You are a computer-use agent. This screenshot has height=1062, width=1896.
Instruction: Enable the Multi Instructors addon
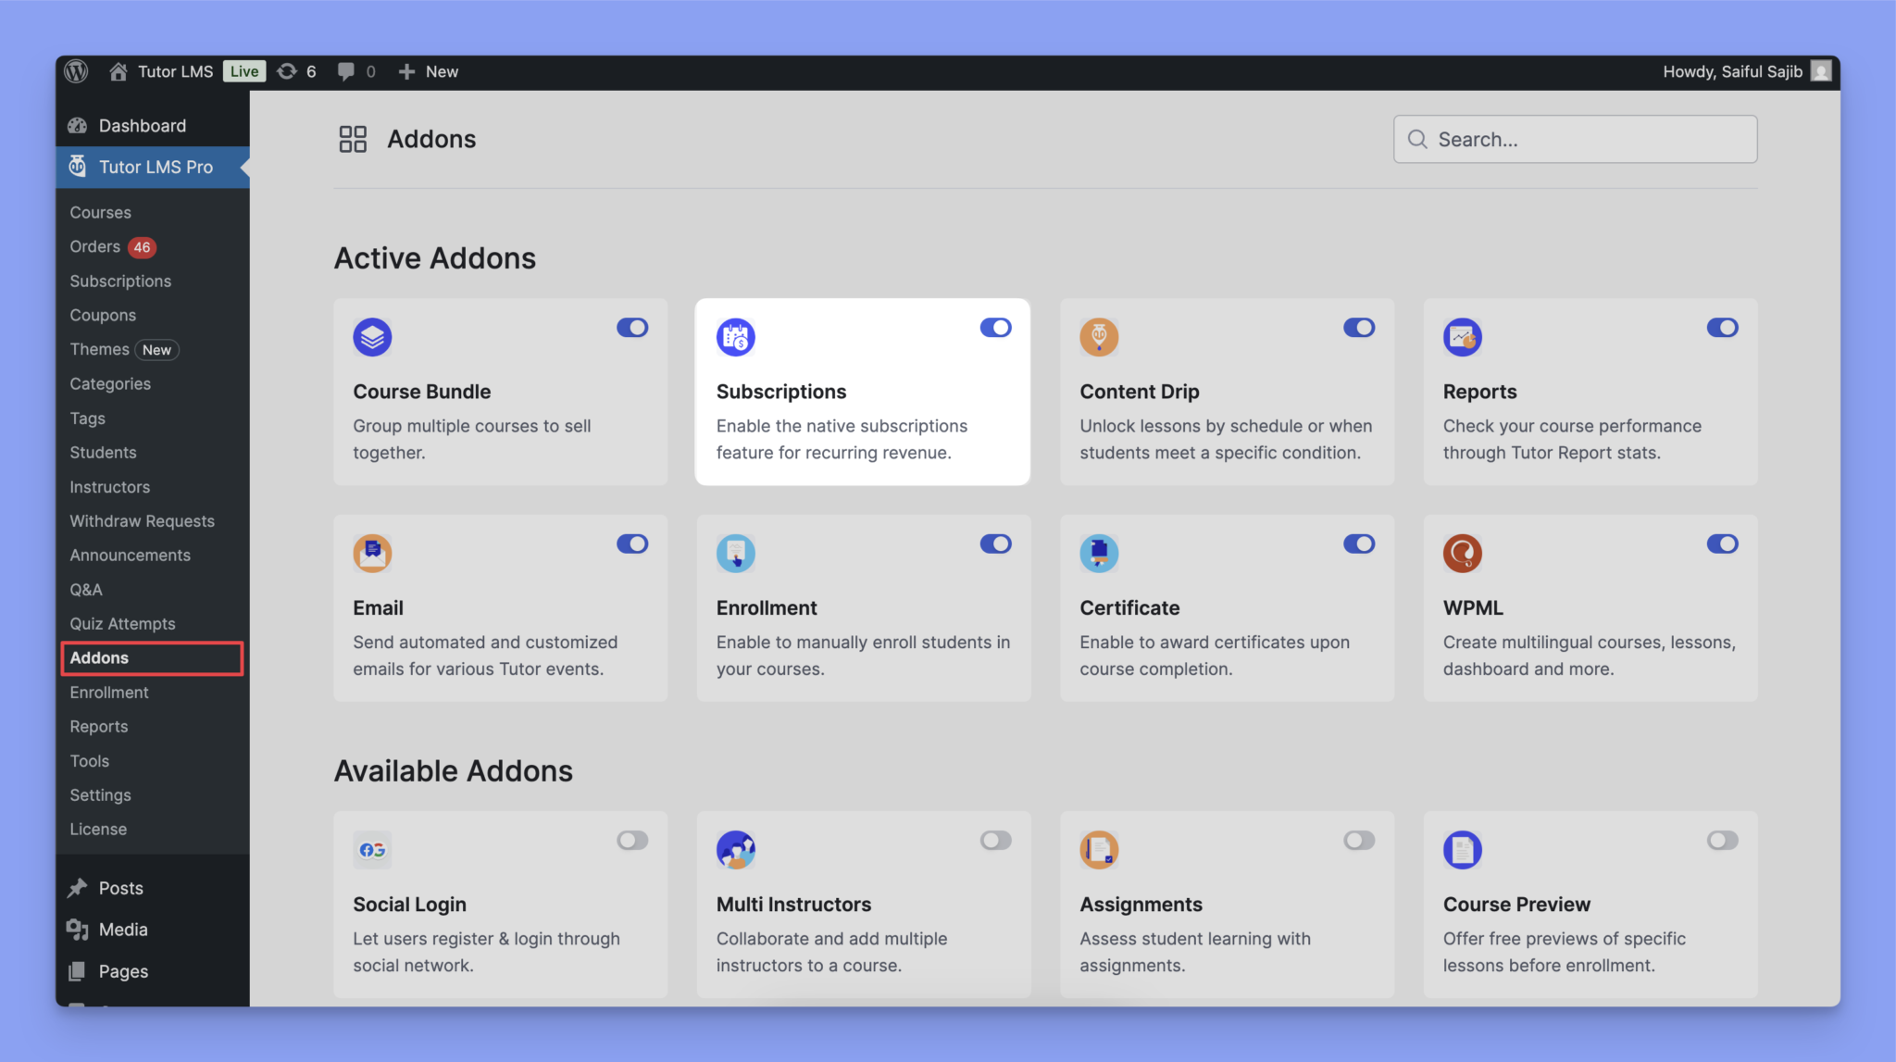[995, 840]
